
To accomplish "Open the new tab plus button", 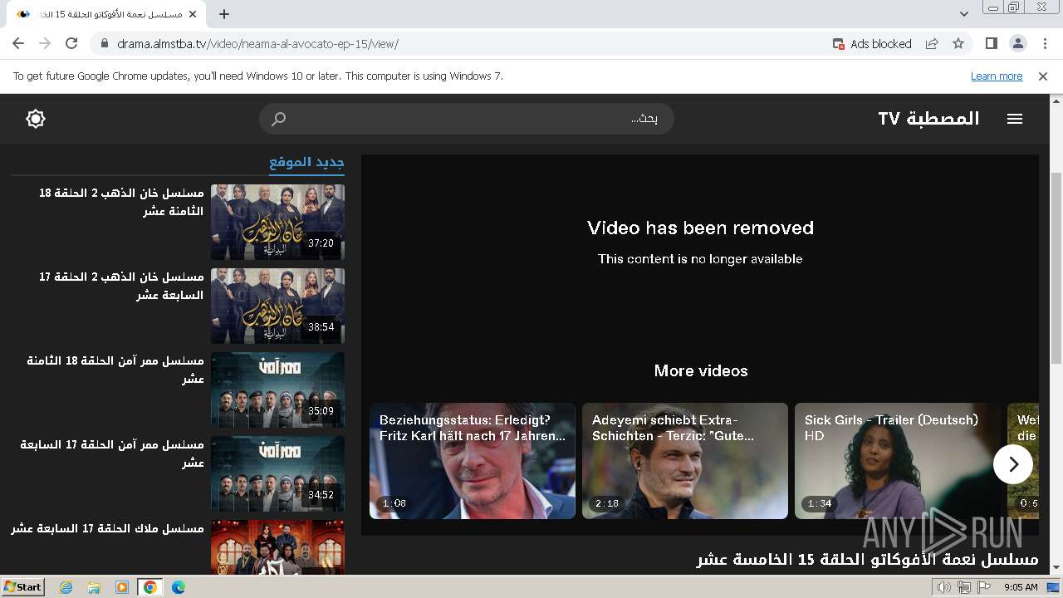I will [x=224, y=14].
